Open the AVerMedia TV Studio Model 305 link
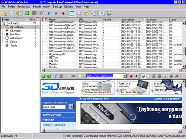The width and height of the screenshot is (186, 139). (97, 91)
